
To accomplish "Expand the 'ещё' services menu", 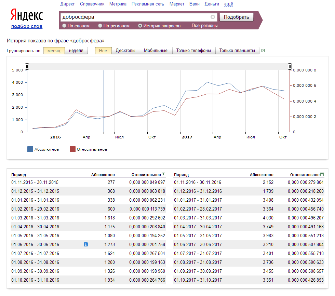I will pos(229,4).
